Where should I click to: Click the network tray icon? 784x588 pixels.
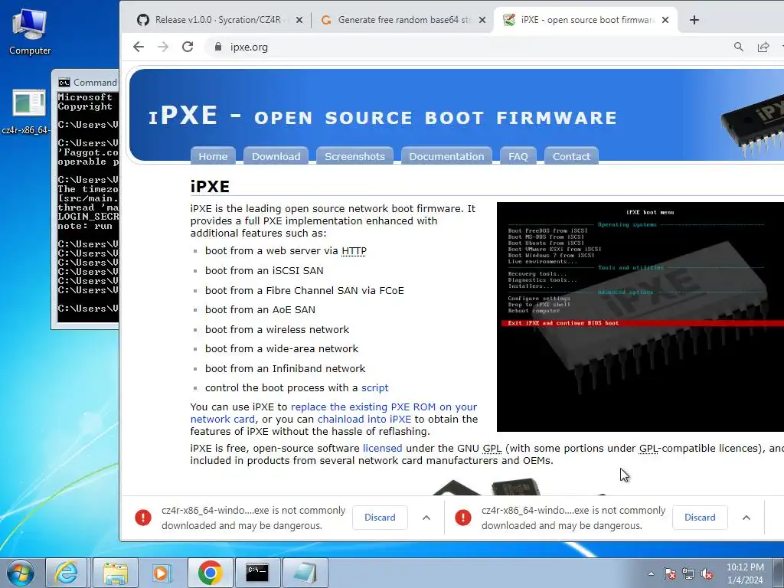pos(688,573)
